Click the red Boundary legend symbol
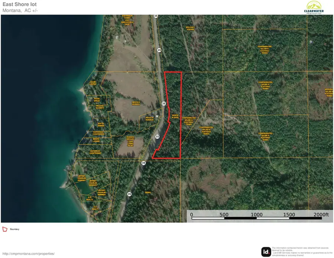 tap(5, 229)
